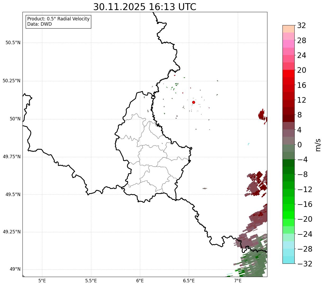The image size is (324, 286).
Task: Click the colorbar label "4"
Action: point(299,130)
